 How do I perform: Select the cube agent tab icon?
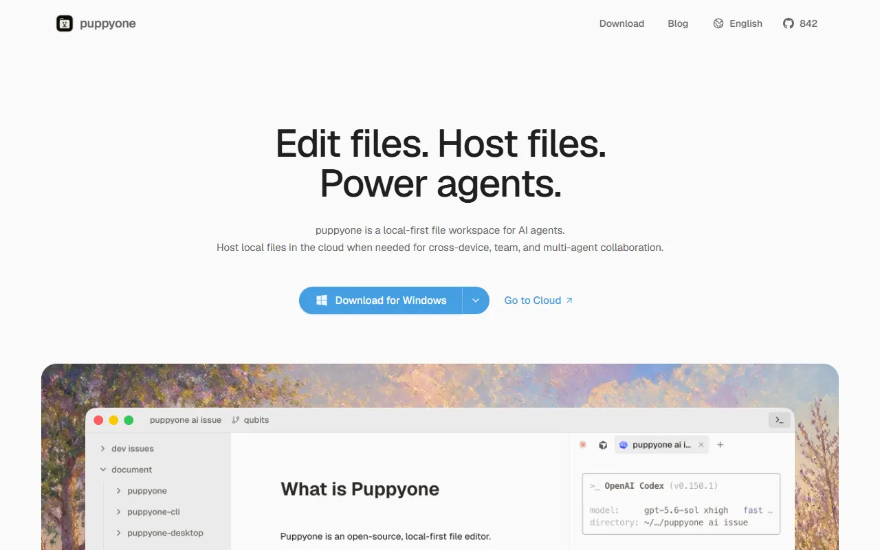[603, 445]
